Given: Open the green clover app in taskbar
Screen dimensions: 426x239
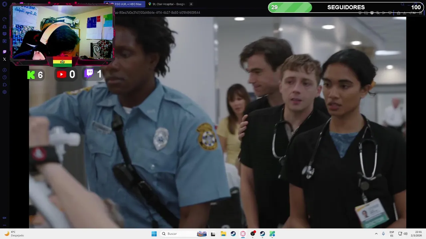Looking at the screenshot, I should 272,234.
